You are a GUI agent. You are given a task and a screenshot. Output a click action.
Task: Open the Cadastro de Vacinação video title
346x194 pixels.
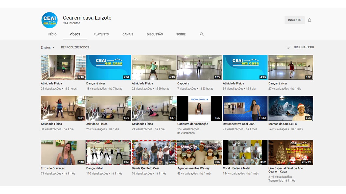click(193, 124)
